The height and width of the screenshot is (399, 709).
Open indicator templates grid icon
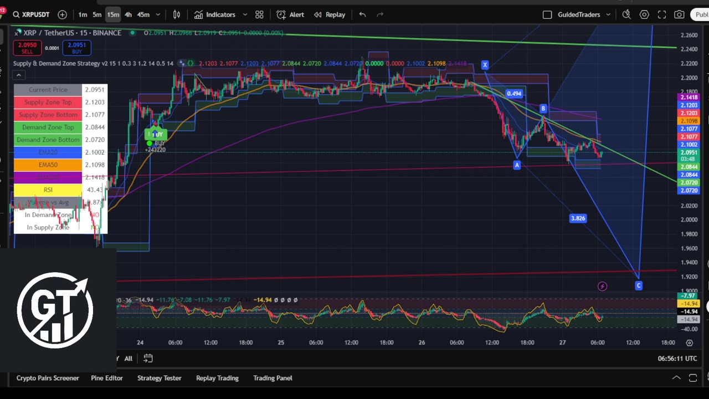(x=259, y=14)
